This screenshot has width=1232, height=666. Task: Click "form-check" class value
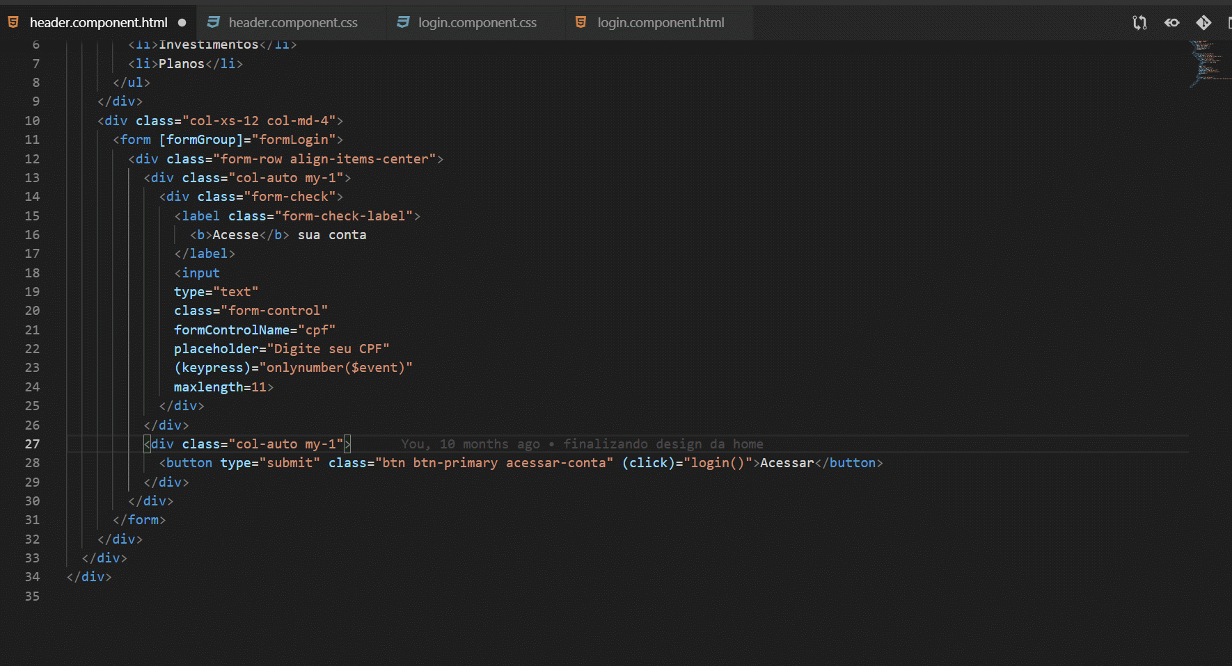[x=290, y=196]
